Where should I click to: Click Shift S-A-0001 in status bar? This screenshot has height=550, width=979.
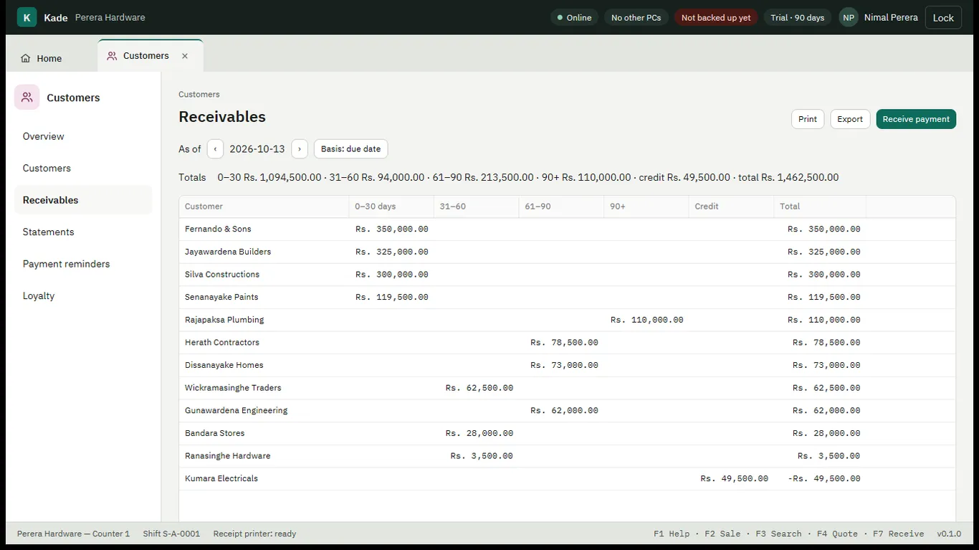coord(171,534)
